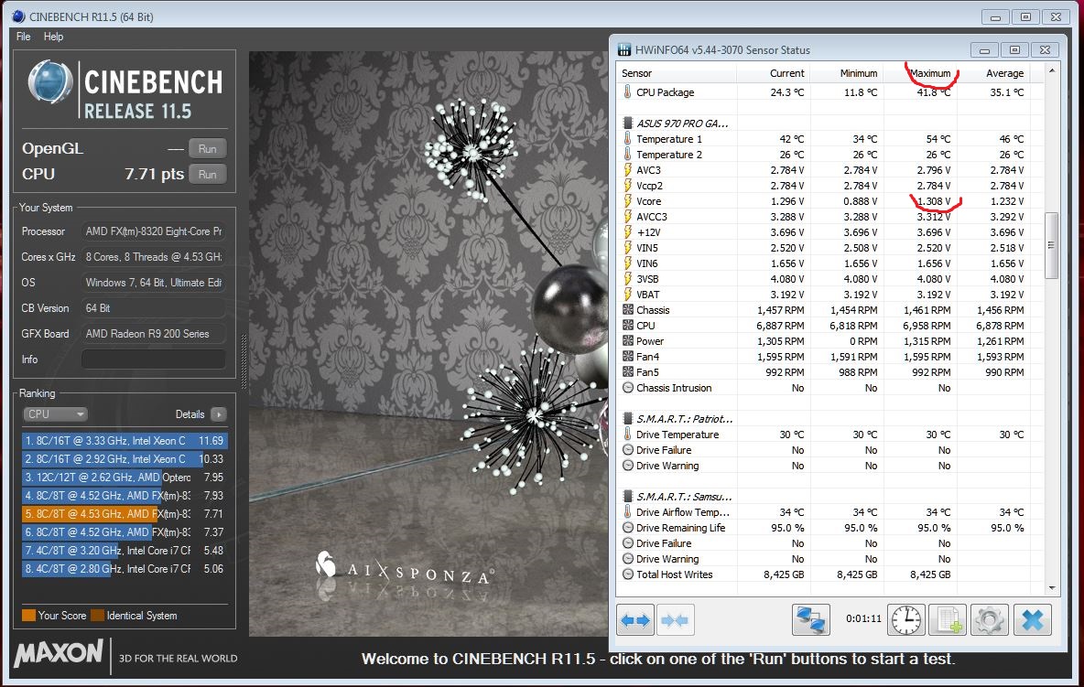Click HWiNFO64 title bar app icon
The height and width of the screenshot is (687, 1084).
click(624, 49)
